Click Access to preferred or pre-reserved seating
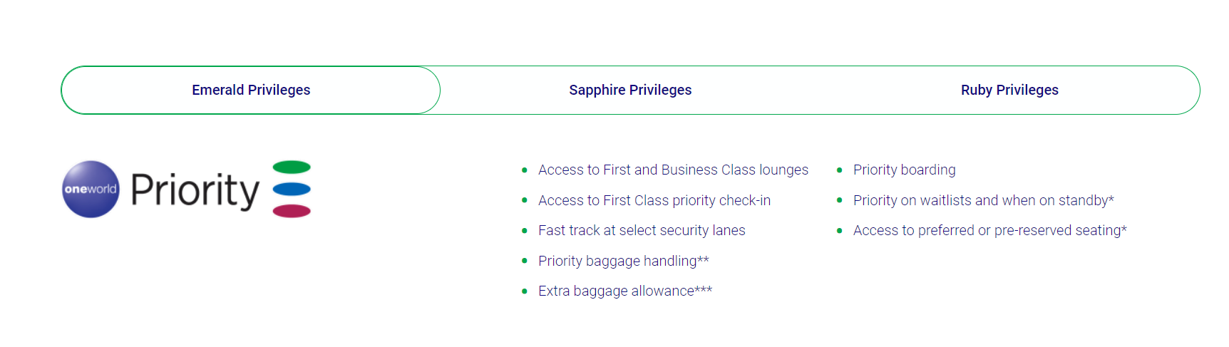 pos(990,230)
